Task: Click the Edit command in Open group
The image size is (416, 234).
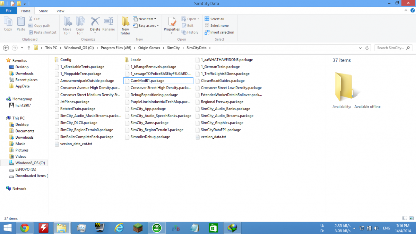Action: [x=188, y=26]
